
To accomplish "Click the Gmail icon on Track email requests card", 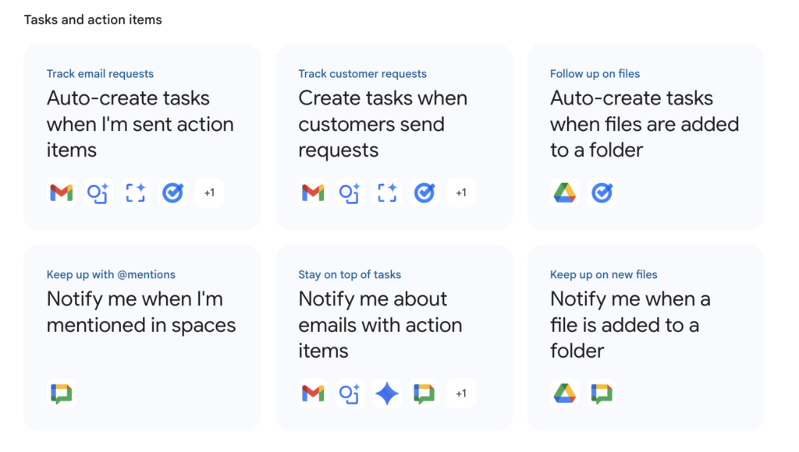I will coord(61,192).
